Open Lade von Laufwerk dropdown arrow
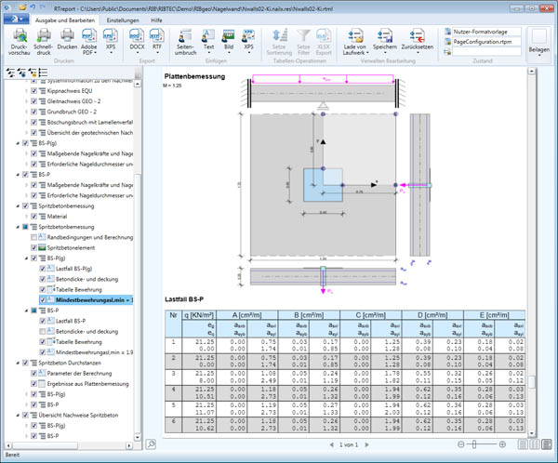This screenshot has height=463, width=558. tap(367, 53)
